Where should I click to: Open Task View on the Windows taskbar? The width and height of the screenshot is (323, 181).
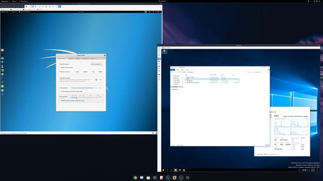click(x=171, y=170)
